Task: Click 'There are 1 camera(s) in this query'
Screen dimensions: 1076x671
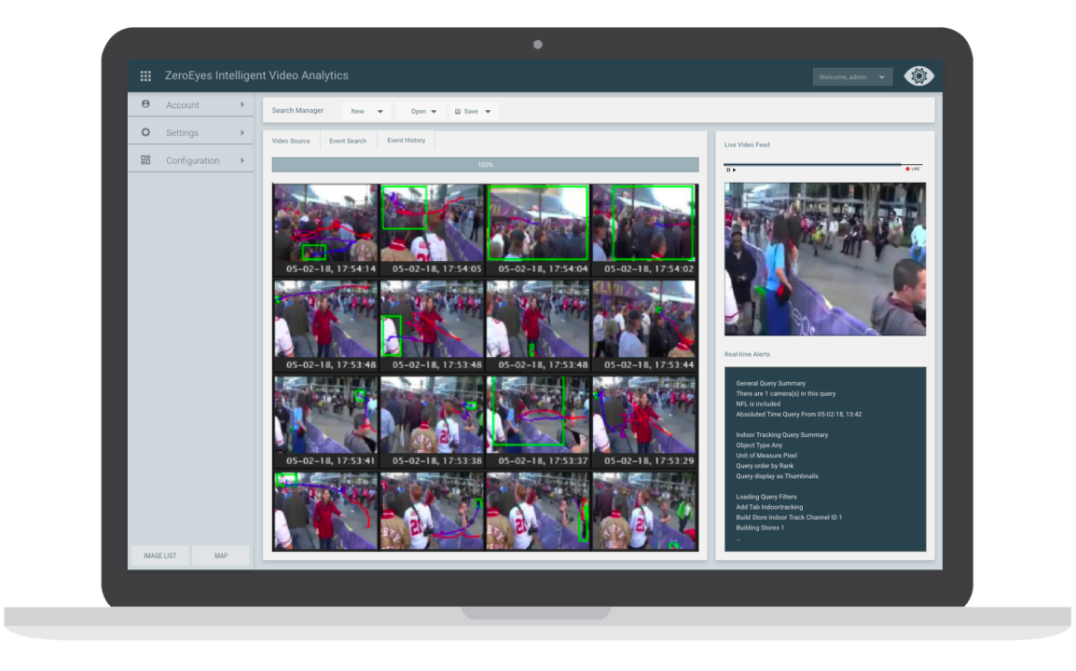Action: 786,394
